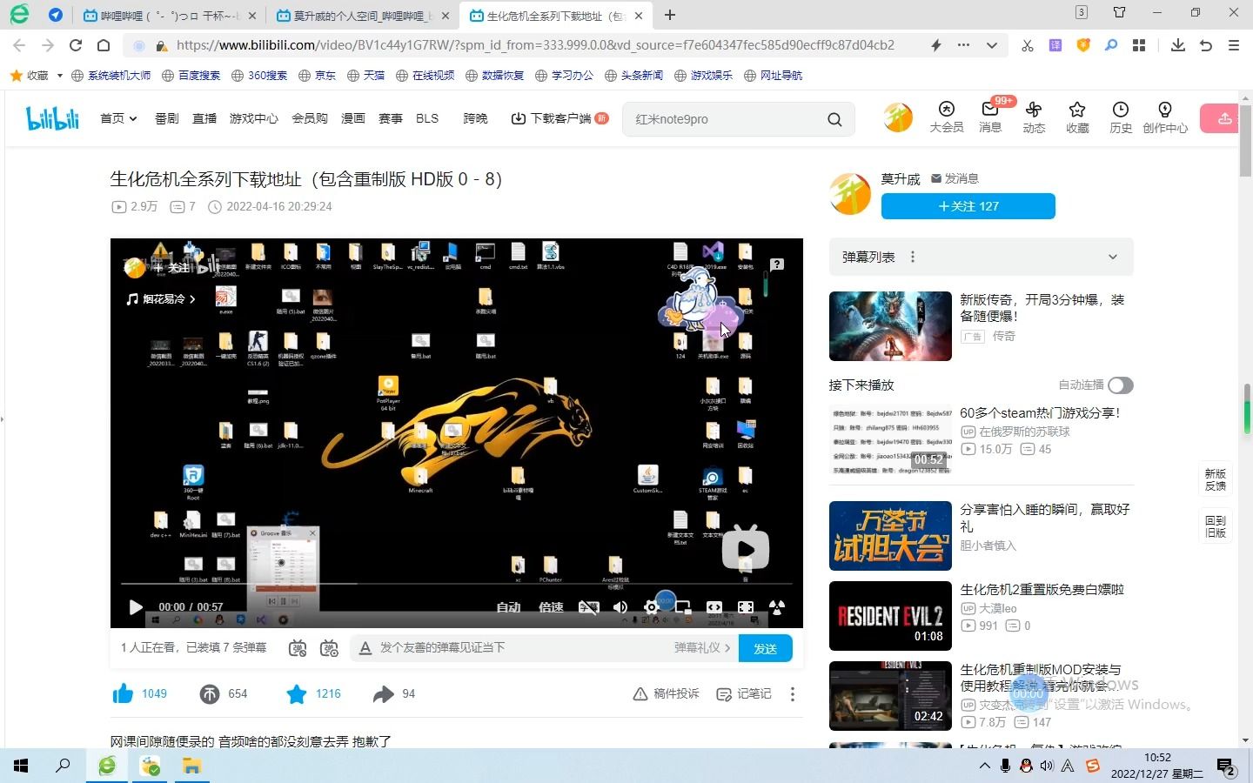Open the 60多个steam热门游戏分享 video thumbnail
The width and height of the screenshot is (1253, 783).
point(890,441)
